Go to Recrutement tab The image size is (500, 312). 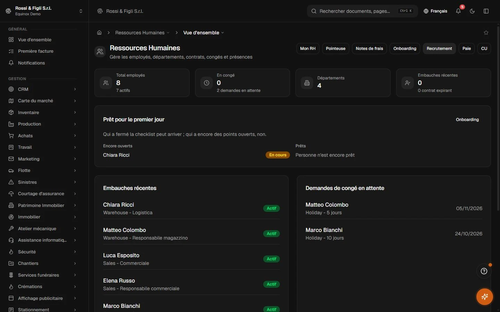click(439, 49)
